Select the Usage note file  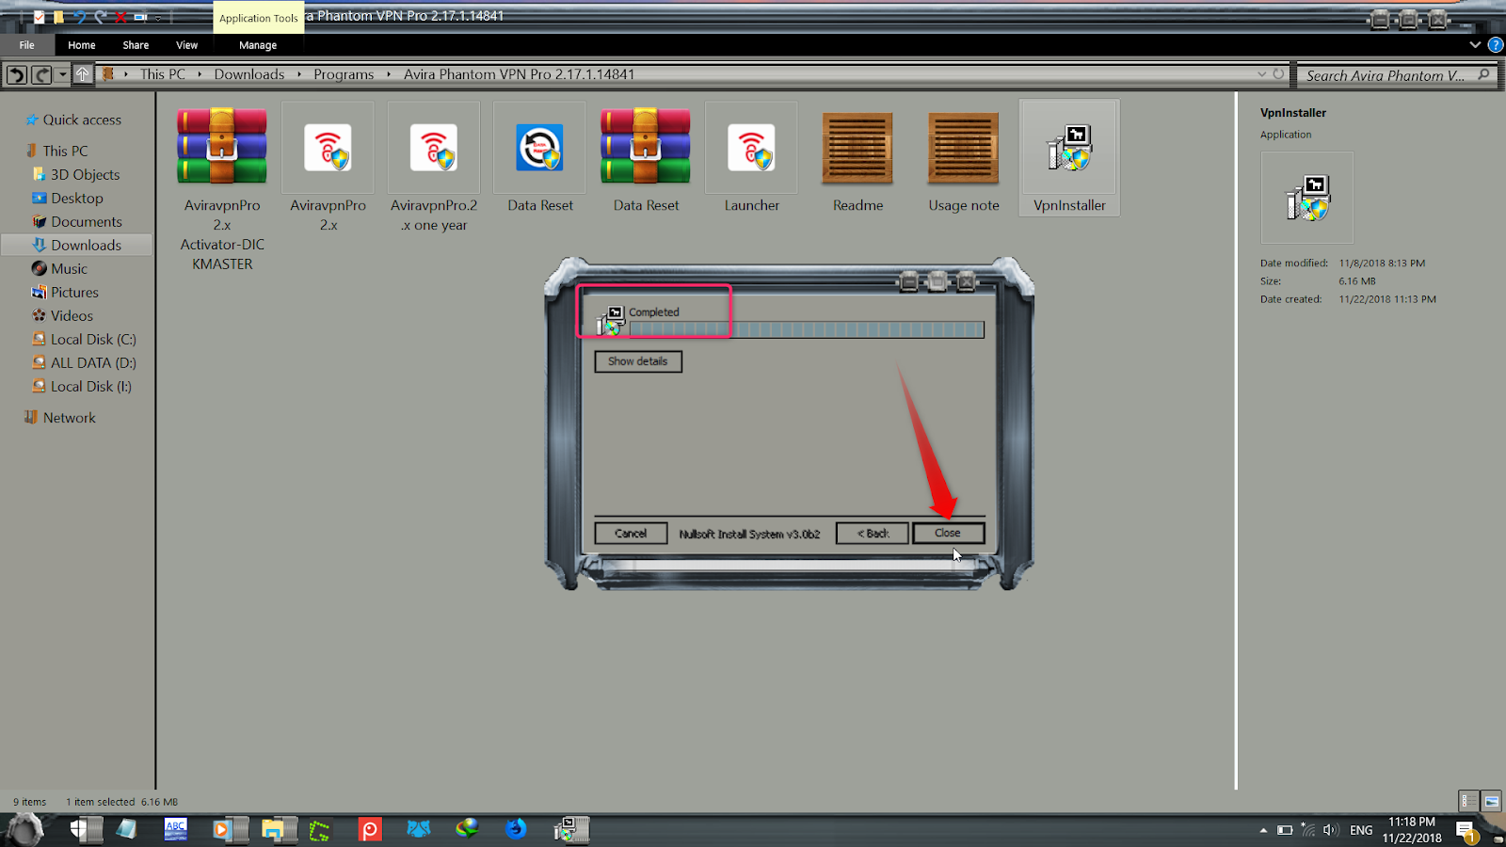point(964,160)
